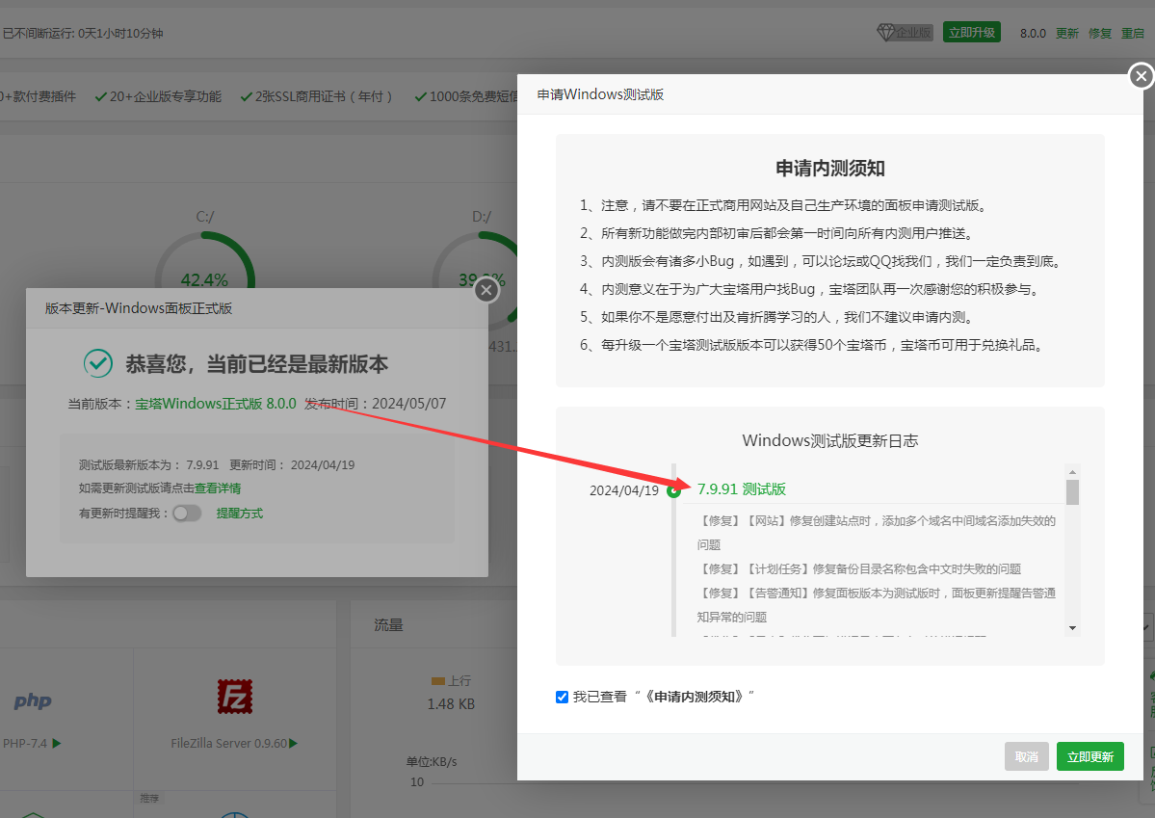Click the FileZilla Server icon
The image size is (1155, 818).
235,697
